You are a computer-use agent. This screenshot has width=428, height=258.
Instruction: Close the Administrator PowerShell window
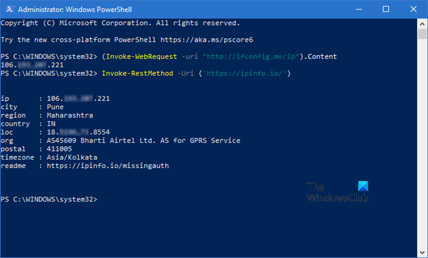pyautogui.click(x=413, y=9)
